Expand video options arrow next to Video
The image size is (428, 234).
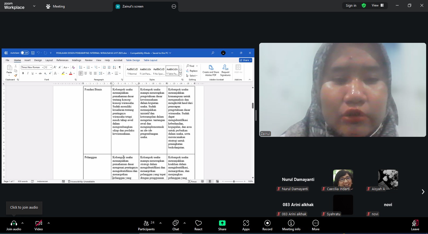point(49,223)
